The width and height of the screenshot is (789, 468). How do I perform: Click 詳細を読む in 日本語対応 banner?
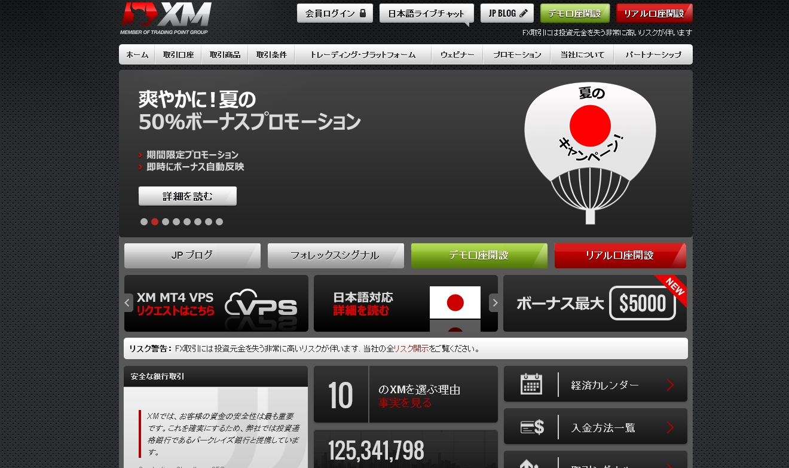tap(361, 311)
